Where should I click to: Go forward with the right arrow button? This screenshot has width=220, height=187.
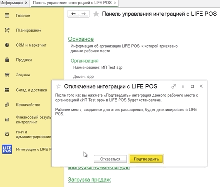[84, 14]
